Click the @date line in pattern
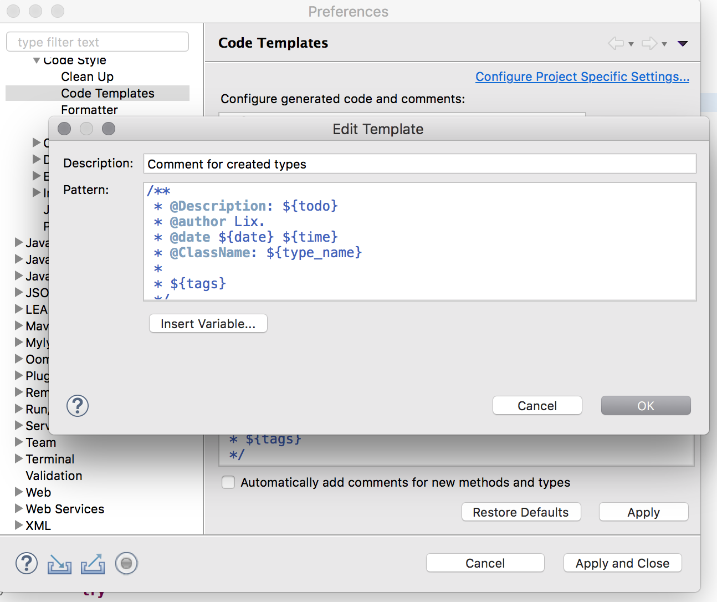This screenshot has width=717, height=602. click(246, 237)
